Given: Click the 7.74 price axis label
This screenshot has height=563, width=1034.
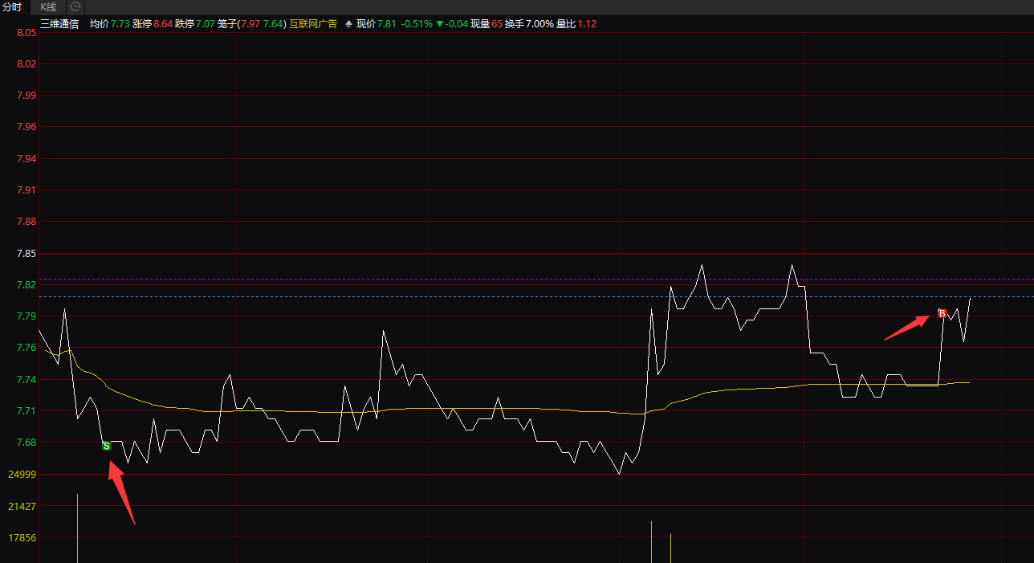Looking at the screenshot, I should click(x=26, y=380).
